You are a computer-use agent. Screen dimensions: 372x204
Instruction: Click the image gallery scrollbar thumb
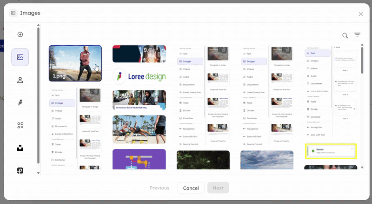coord(362,60)
